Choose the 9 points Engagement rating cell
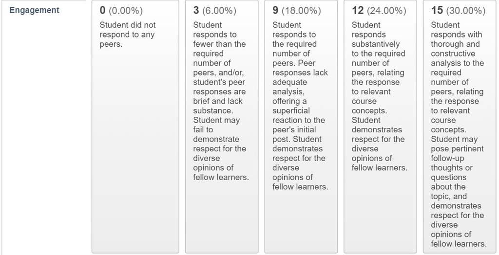Viewport: 499px width, 255px height. 301,127
